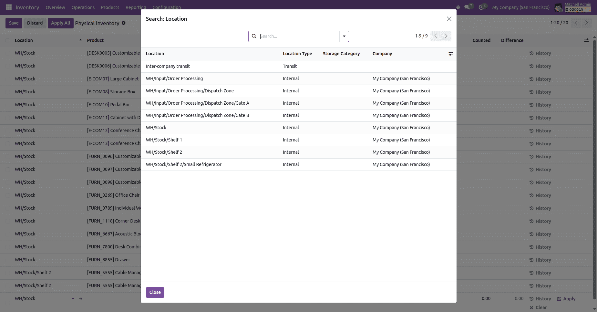Sort dialog by Location column header
Screen dimensions: 597x312
pyautogui.click(x=155, y=54)
